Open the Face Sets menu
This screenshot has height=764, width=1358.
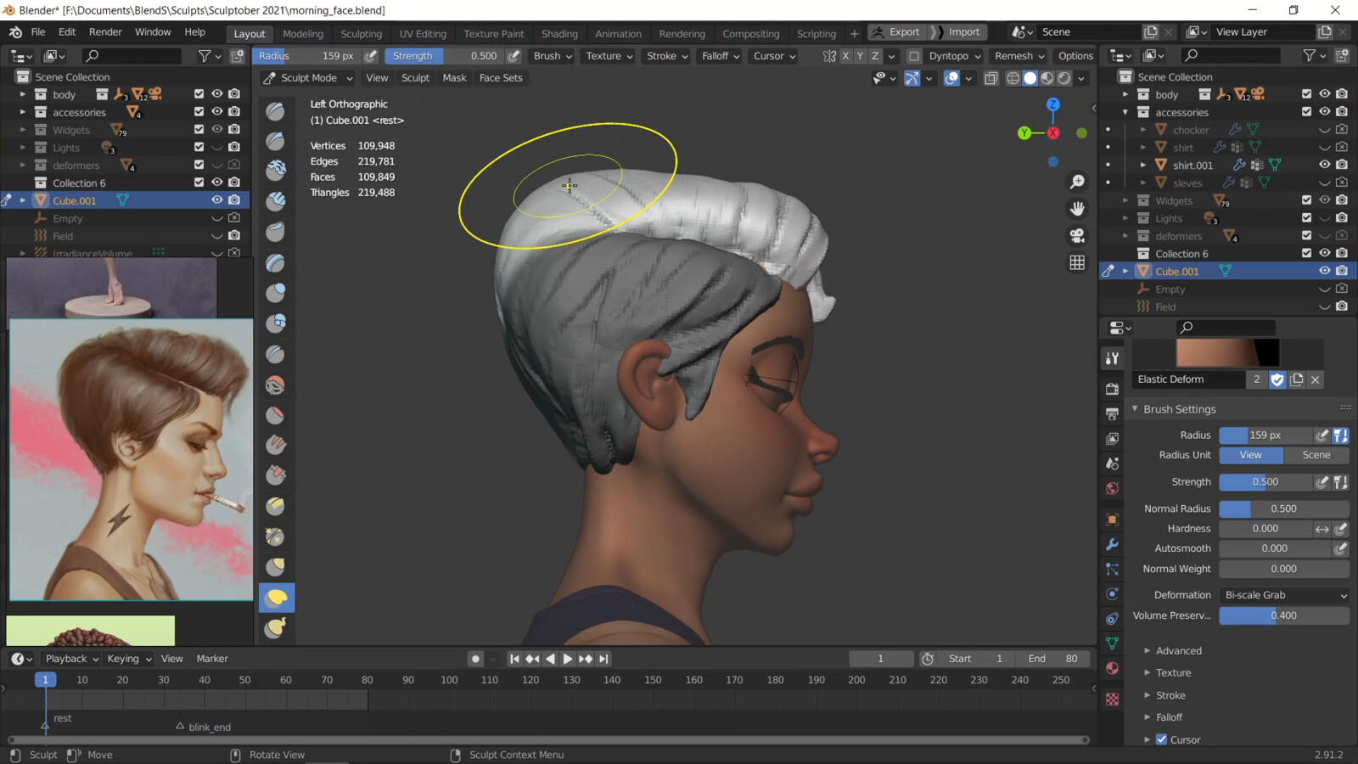point(501,78)
